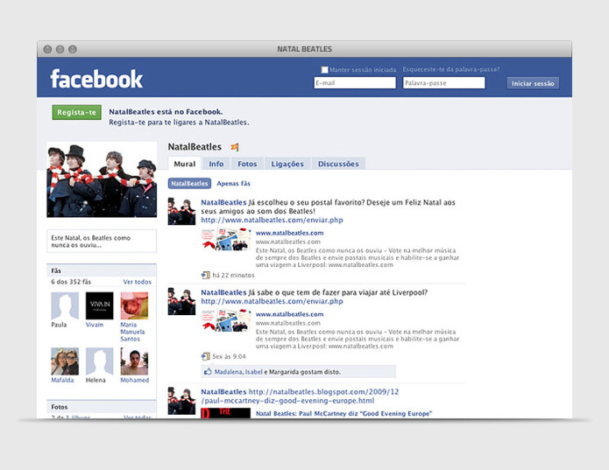Screen dimensions: 609x470
Task: Click the 'Iniciar sessão' login button
Action: click(x=533, y=83)
